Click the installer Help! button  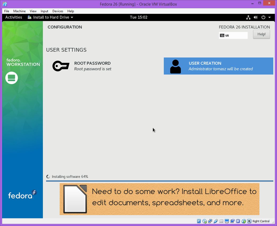tap(262, 34)
